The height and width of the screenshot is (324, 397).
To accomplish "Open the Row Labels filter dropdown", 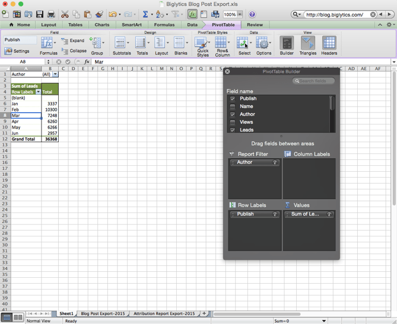I will pos(39,92).
